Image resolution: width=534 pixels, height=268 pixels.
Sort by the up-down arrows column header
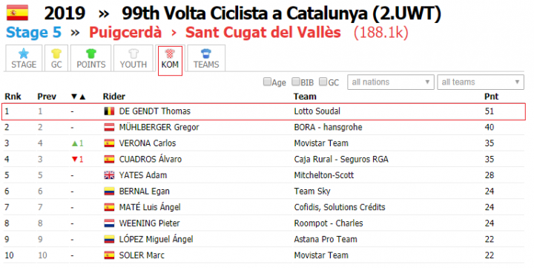tap(79, 97)
